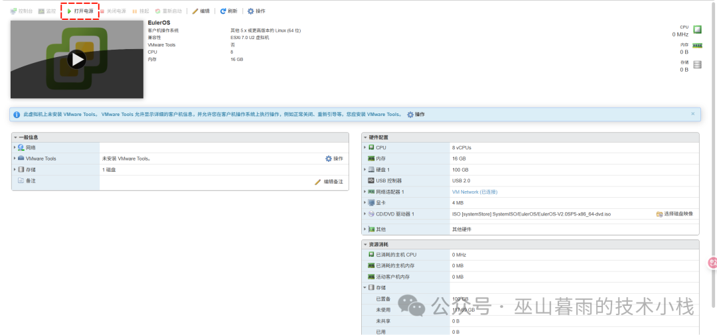Viewport: 717px width, 335px height.
Task: Expand the VMware Tools row
Action: click(x=15, y=159)
